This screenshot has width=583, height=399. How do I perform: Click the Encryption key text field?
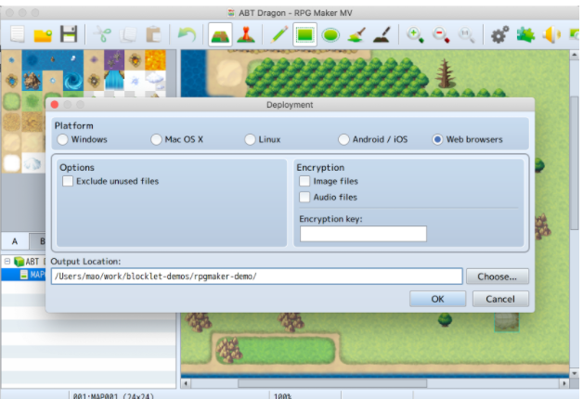(363, 234)
